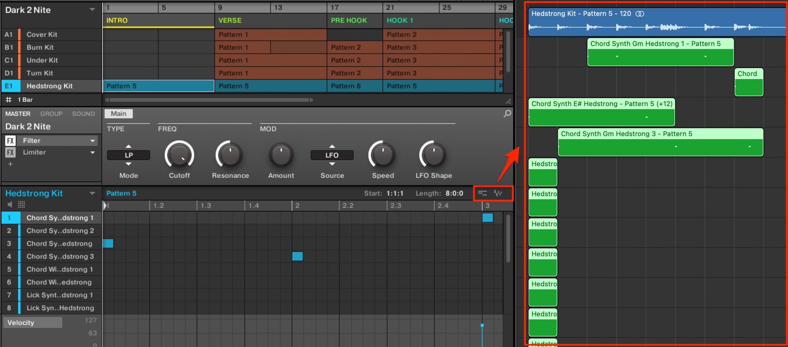
Task: Switch filter mode up with LP arrow
Action: click(129, 146)
